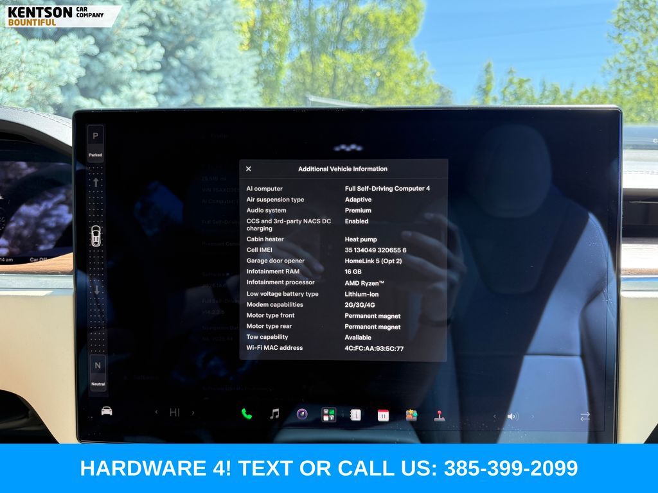The width and height of the screenshot is (658, 493).
Task: Select Park at top of gear strip
Action: [96, 142]
